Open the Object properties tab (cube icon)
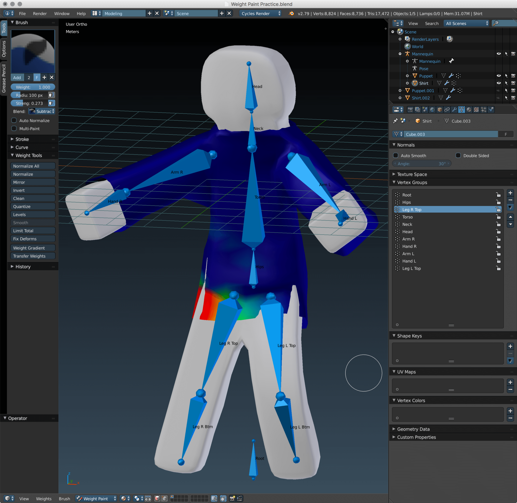The height and width of the screenshot is (503, 517). pyautogui.click(x=440, y=110)
